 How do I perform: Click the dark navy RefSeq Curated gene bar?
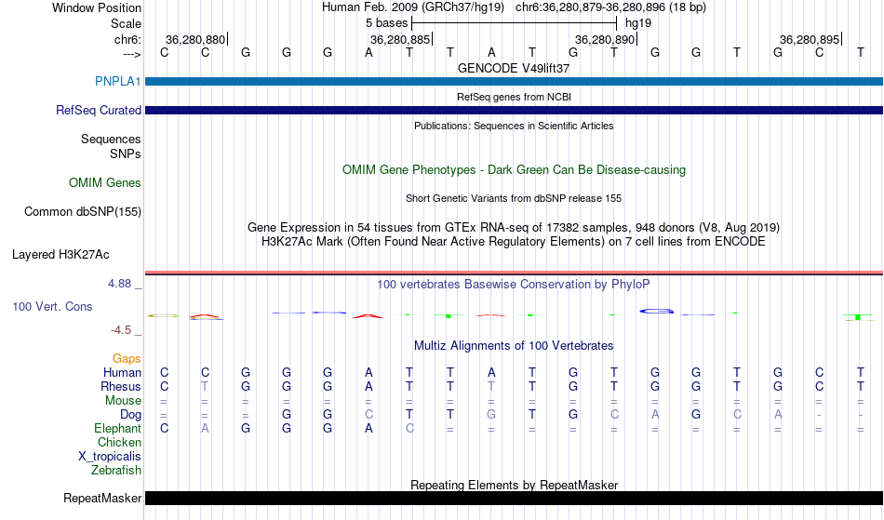pos(515,110)
